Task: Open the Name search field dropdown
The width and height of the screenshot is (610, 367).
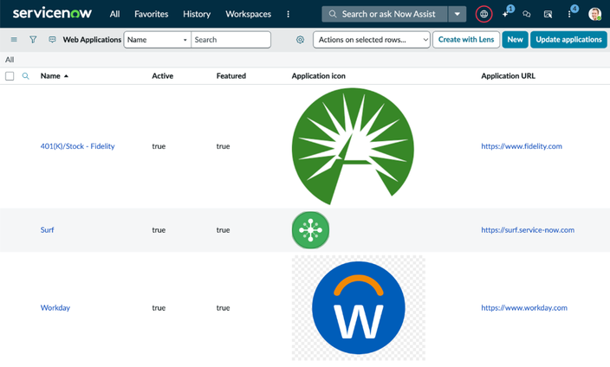Action: (x=157, y=40)
